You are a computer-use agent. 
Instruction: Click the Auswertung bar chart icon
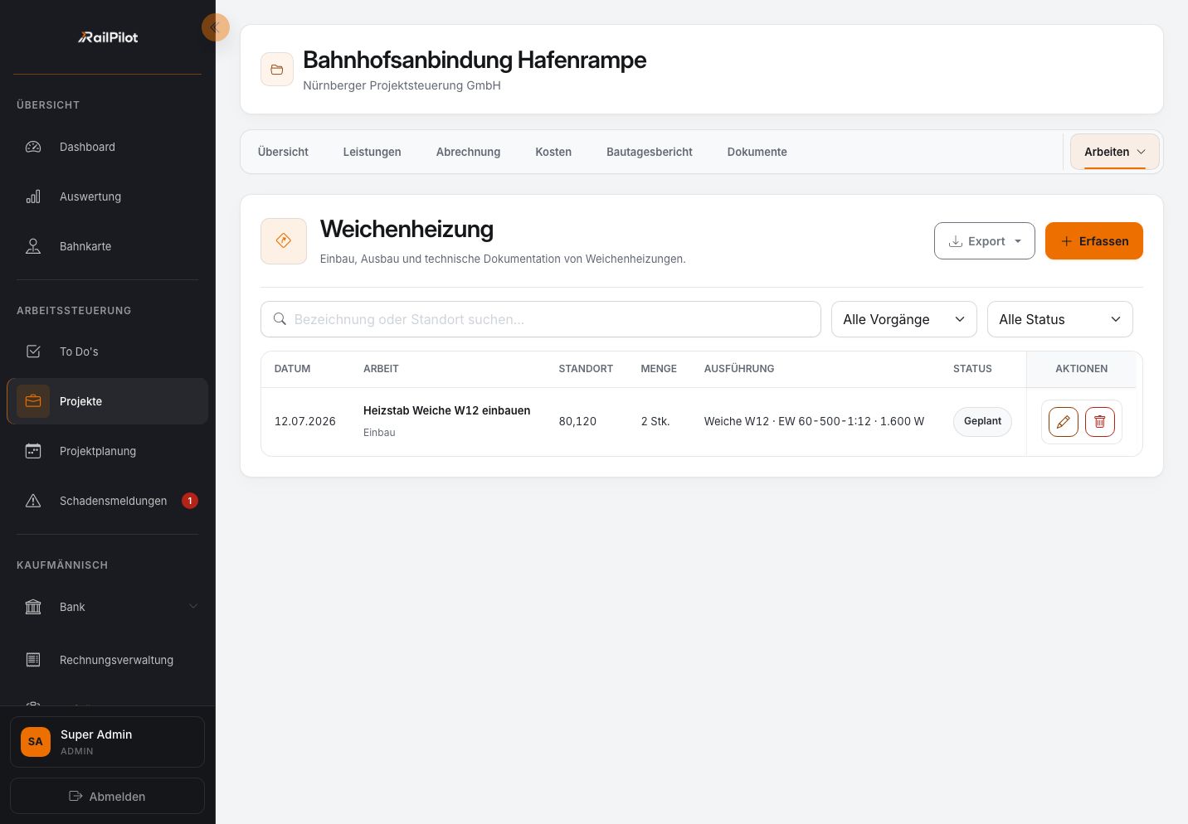33,196
